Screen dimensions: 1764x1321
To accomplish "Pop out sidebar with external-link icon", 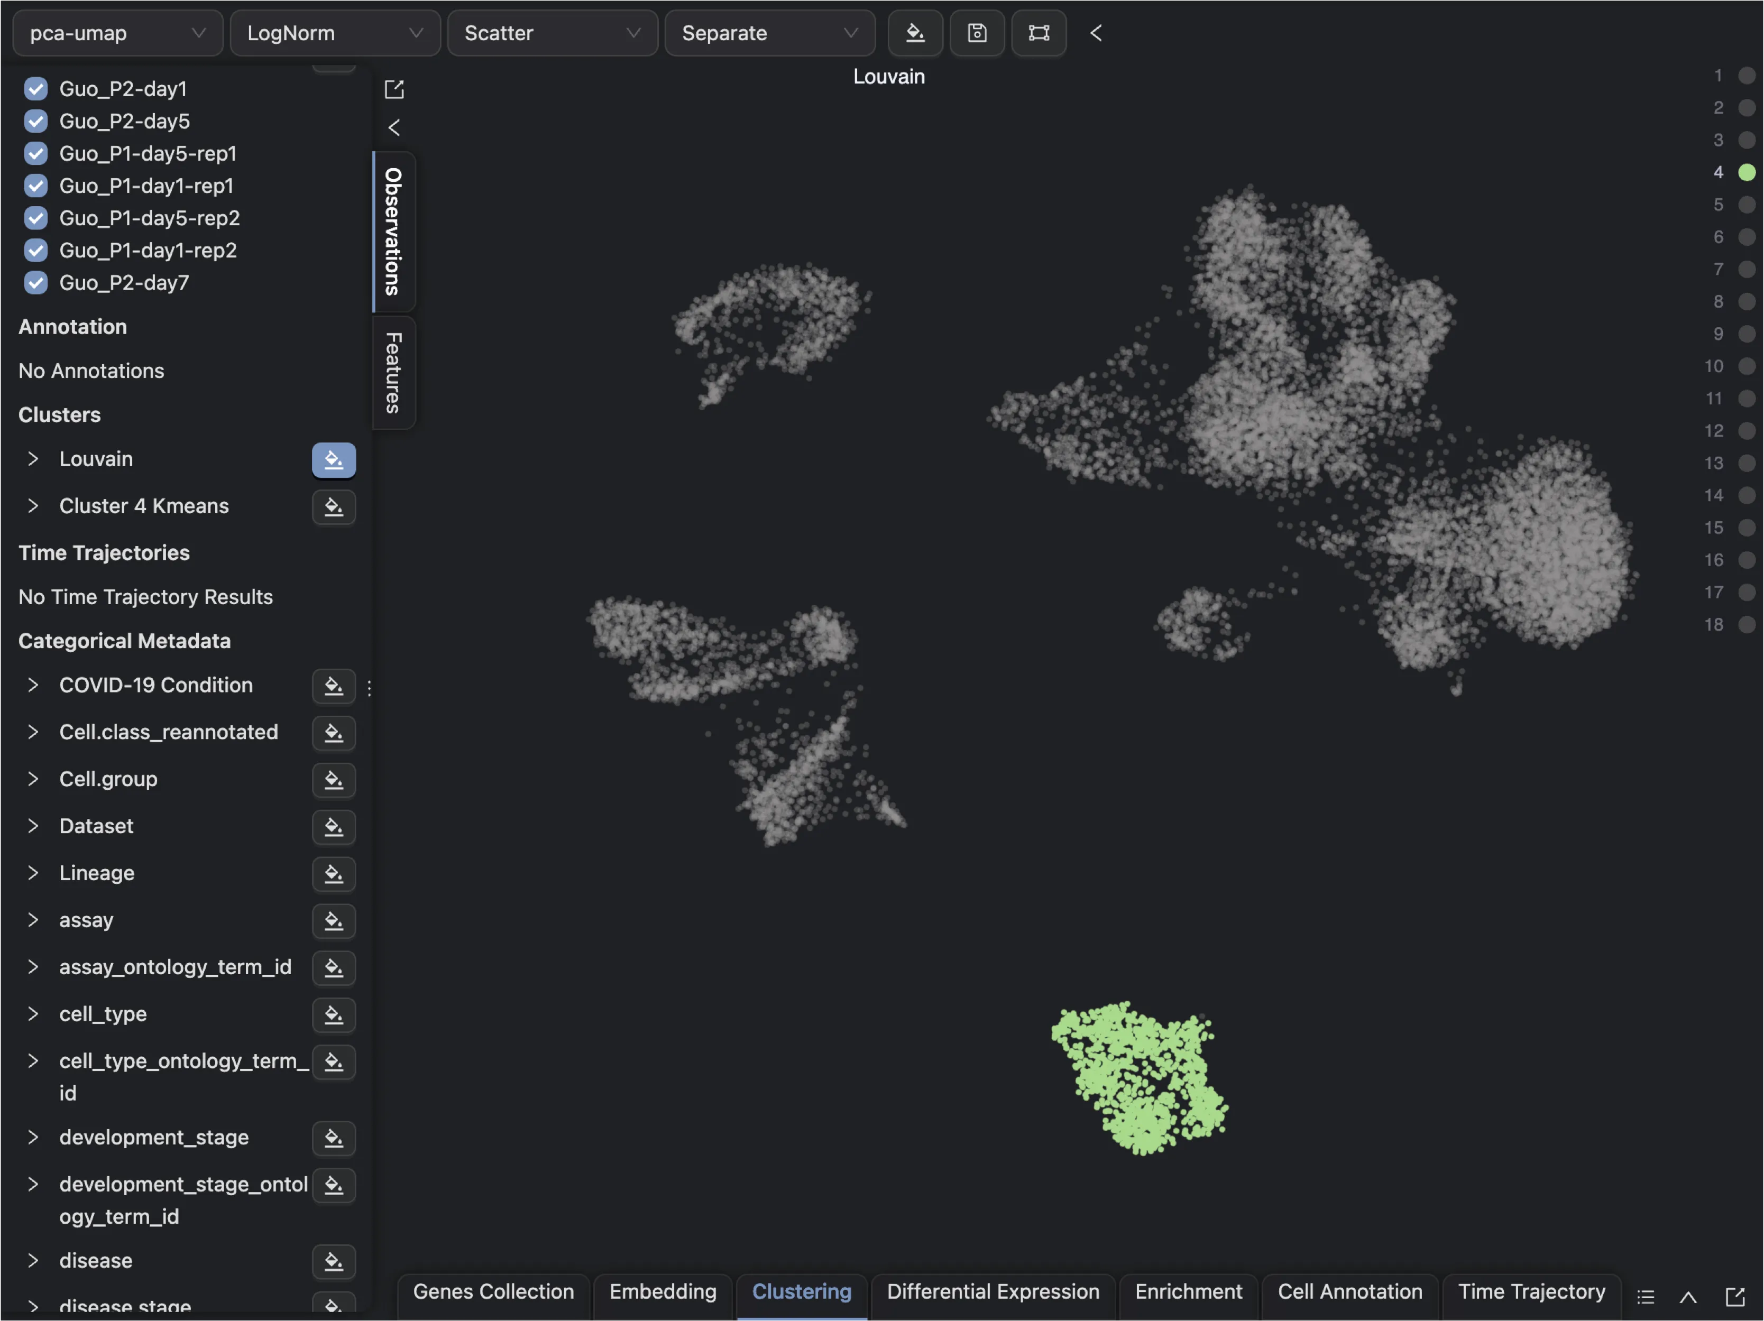I will click(394, 89).
